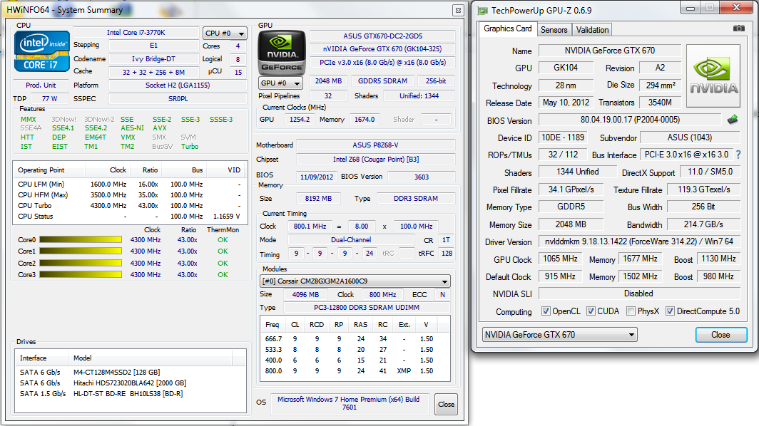Click the Intel Z68 (Cougar Point) chipset value
Image resolution: width=759 pixels, height=426 pixels.
tap(375, 159)
